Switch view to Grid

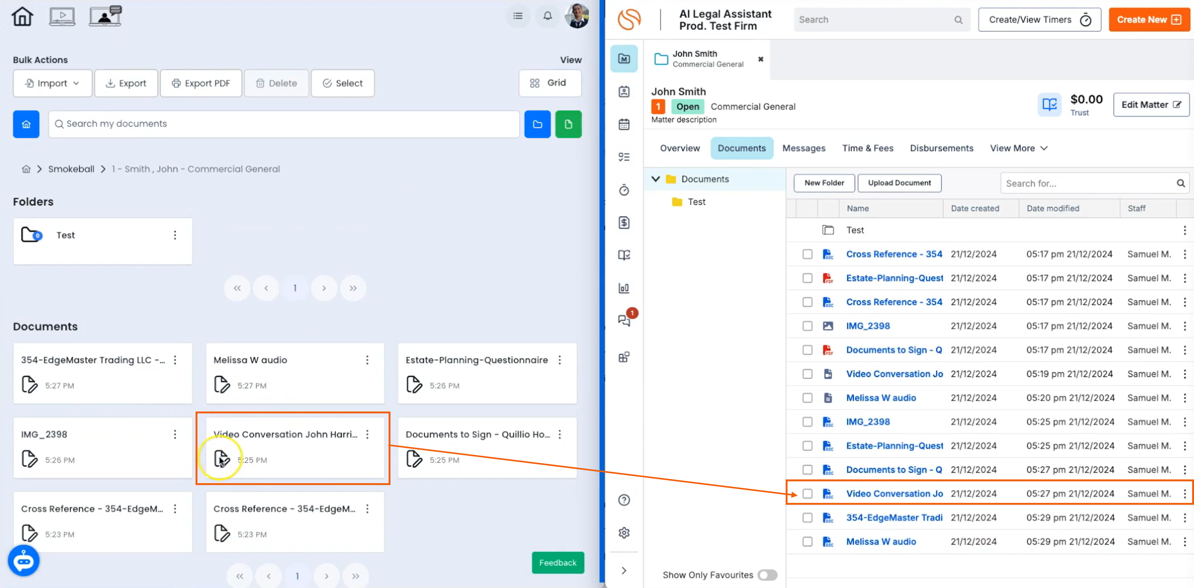pyautogui.click(x=550, y=83)
